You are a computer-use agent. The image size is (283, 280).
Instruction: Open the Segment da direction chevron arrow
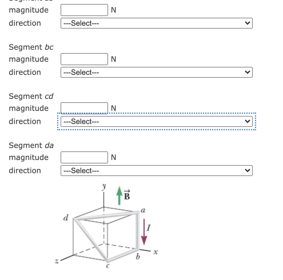pos(248,170)
